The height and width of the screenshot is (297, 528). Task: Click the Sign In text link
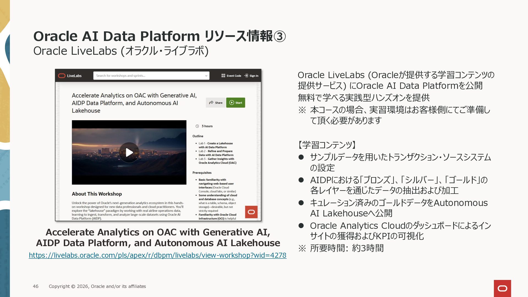pos(254,76)
